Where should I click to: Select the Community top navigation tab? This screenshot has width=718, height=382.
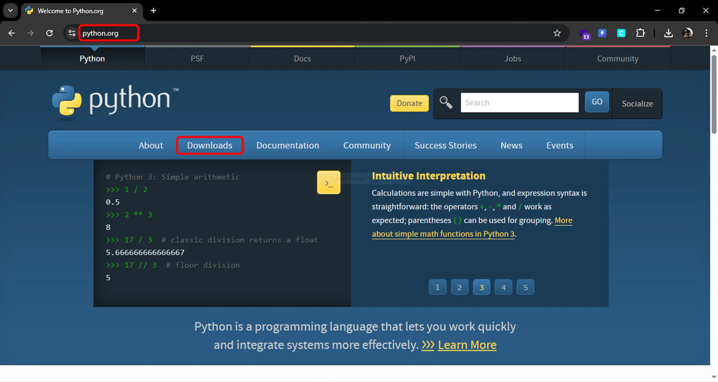[618, 58]
